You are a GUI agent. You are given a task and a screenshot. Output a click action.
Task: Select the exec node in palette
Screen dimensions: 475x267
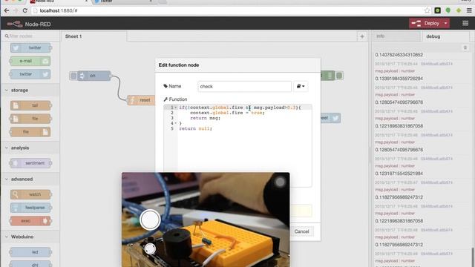click(30, 221)
